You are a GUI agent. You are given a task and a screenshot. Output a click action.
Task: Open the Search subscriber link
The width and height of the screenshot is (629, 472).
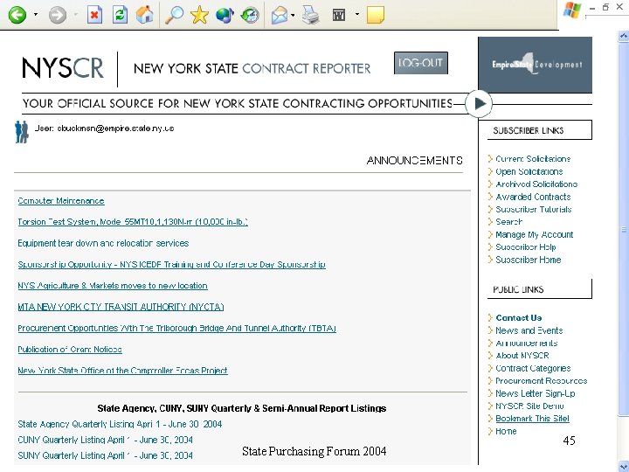click(x=509, y=222)
